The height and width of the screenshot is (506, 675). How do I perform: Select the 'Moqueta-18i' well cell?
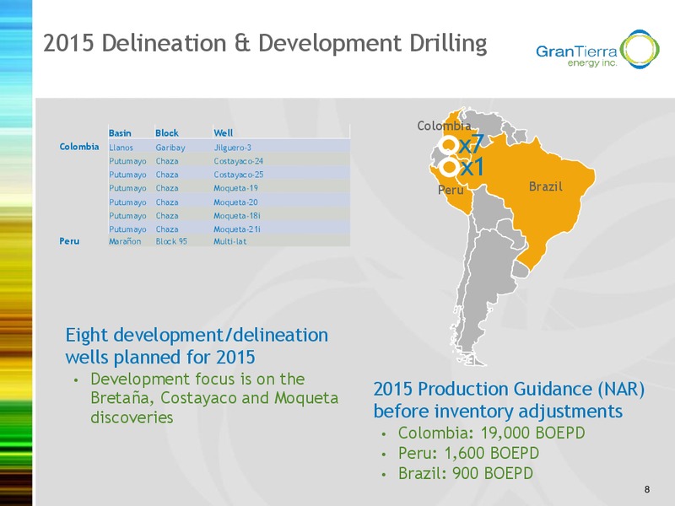pos(237,216)
